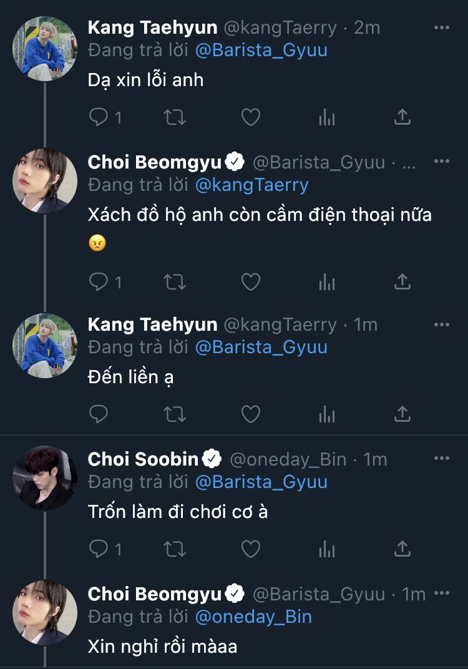The height and width of the screenshot is (669, 468).
Task: Like the "Đến liền ạ" tweet
Action: pyautogui.click(x=250, y=413)
